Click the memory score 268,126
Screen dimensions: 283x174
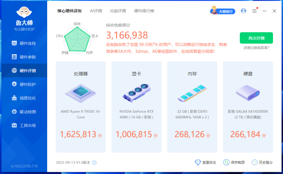189,134
